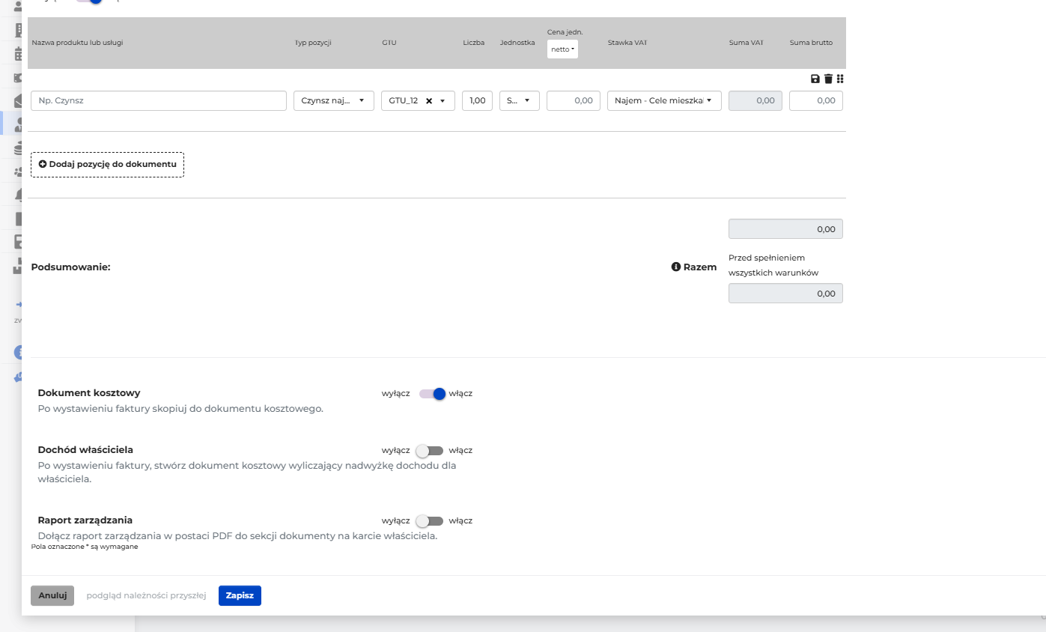Click the upper Razem total field
Image resolution: width=1046 pixels, height=632 pixels.
point(785,229)
